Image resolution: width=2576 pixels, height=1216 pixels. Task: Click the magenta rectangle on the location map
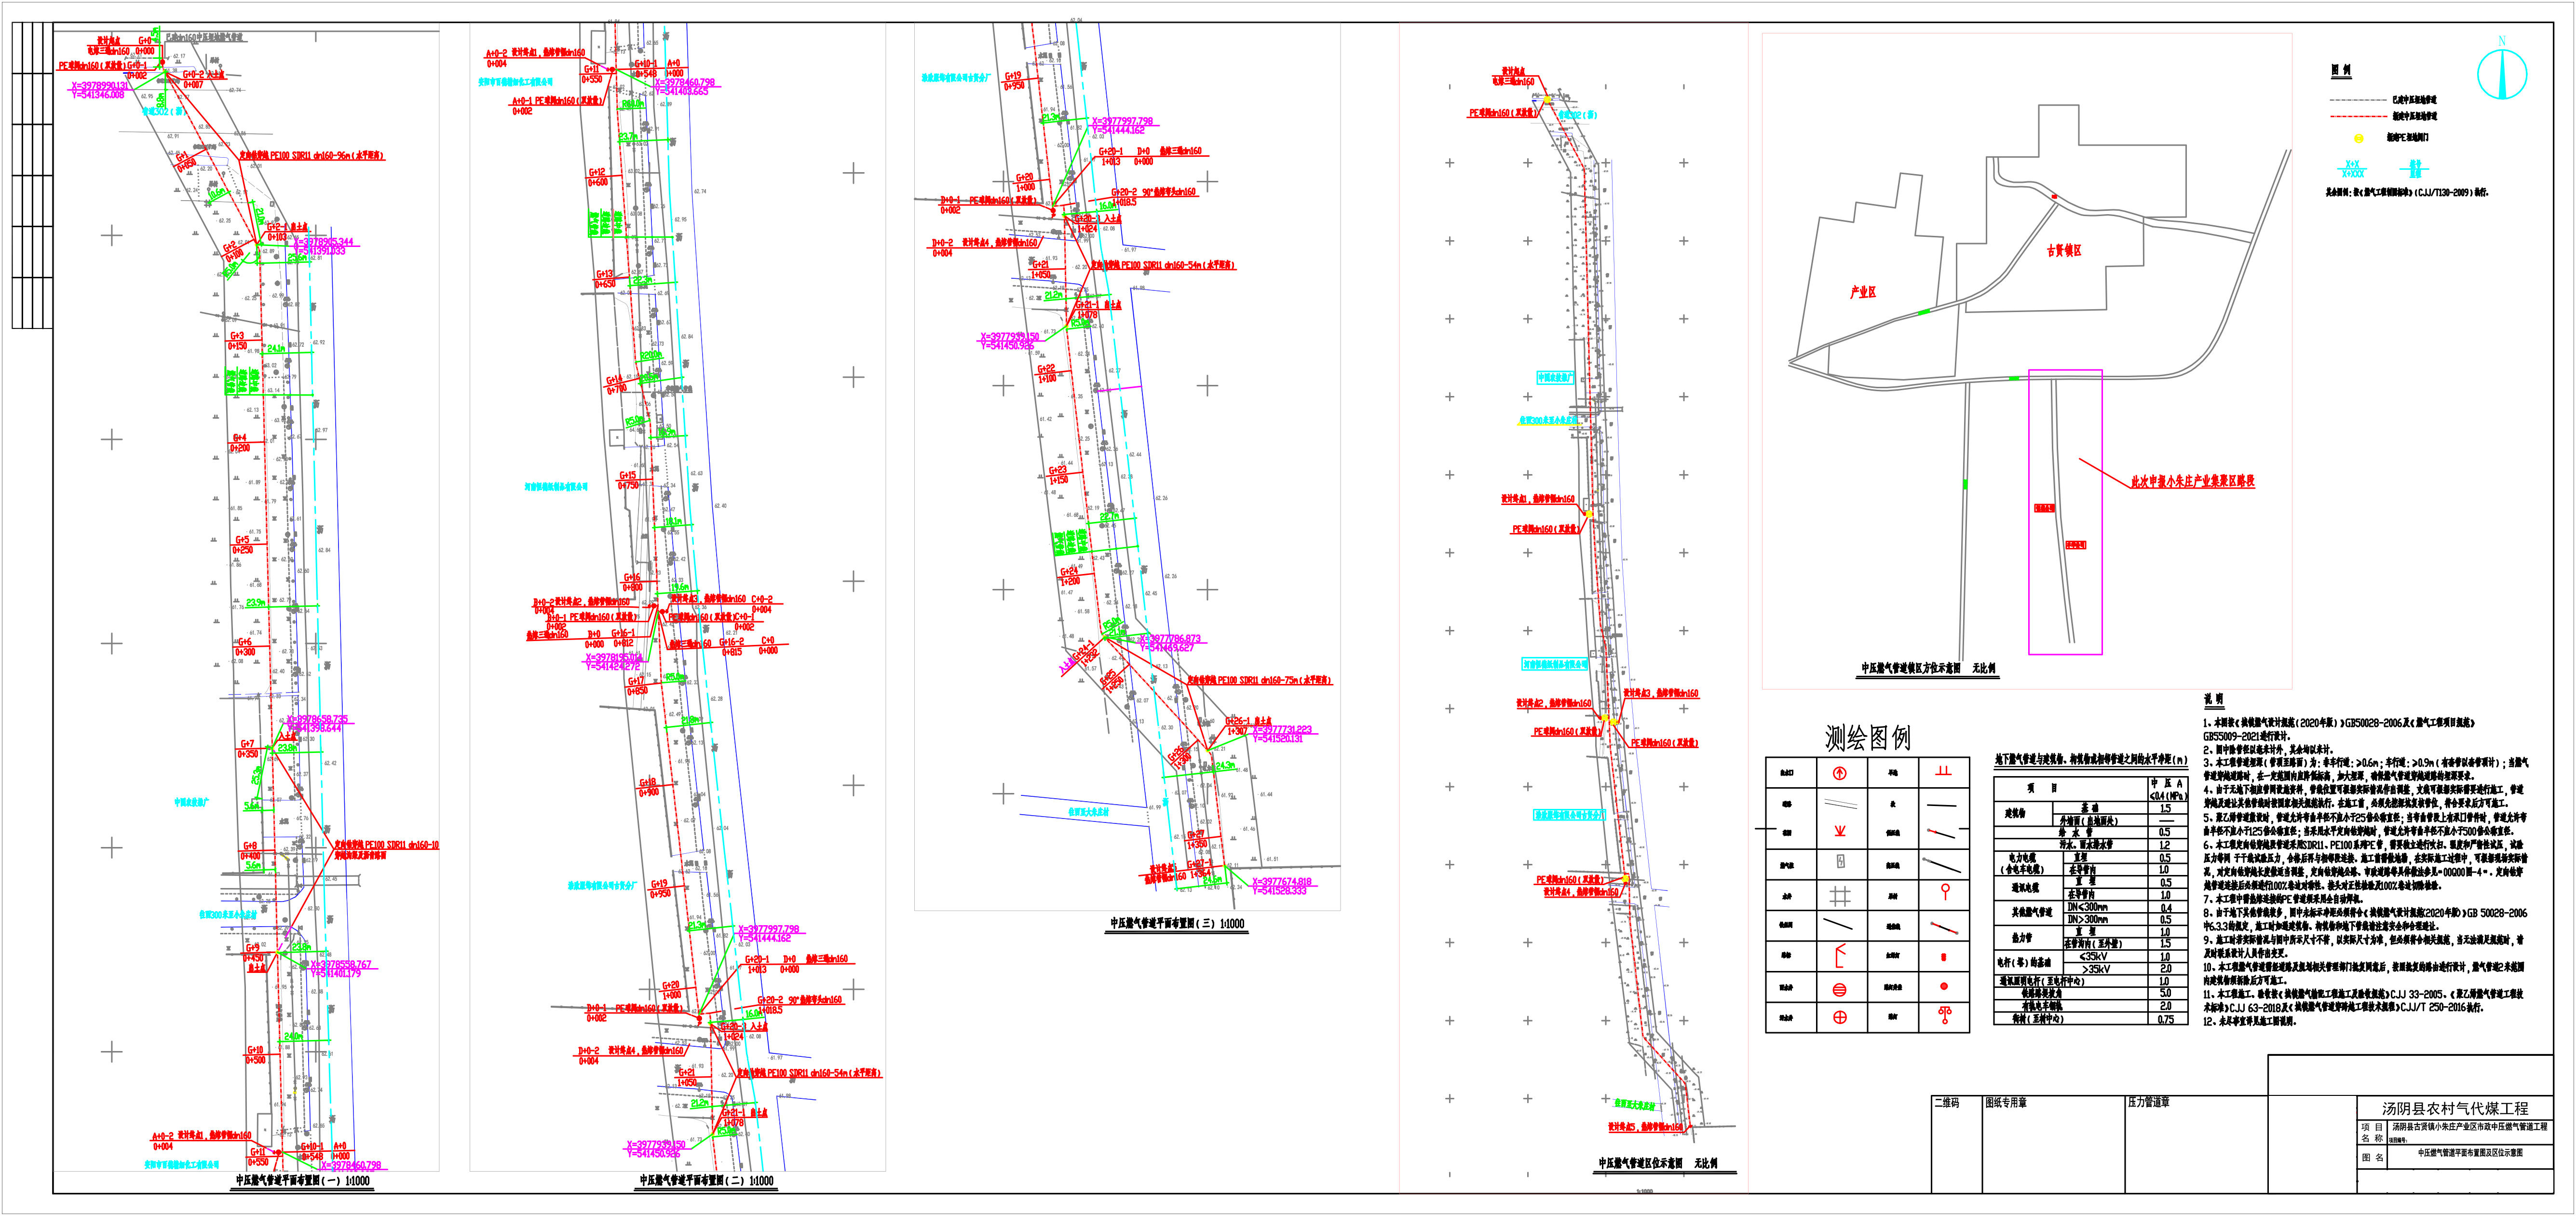[2066, 512]
